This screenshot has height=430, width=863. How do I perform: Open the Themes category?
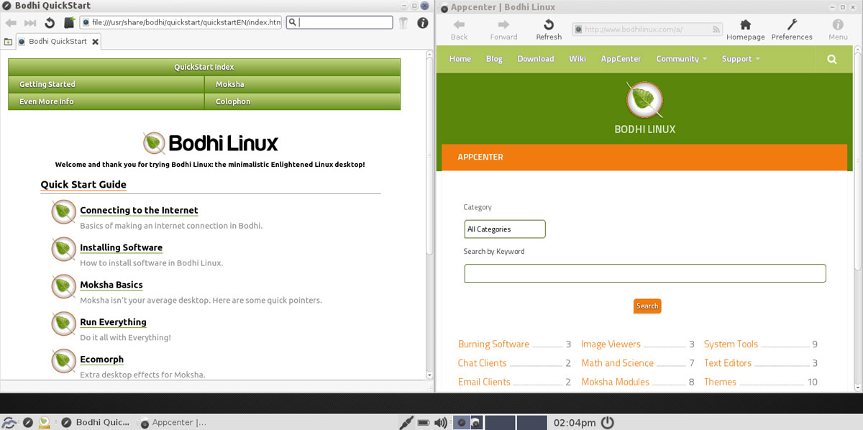pos(720,382)
